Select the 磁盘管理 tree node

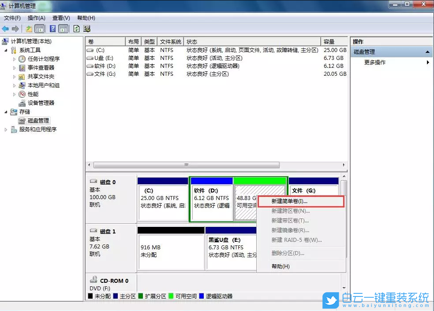(38, 120)
